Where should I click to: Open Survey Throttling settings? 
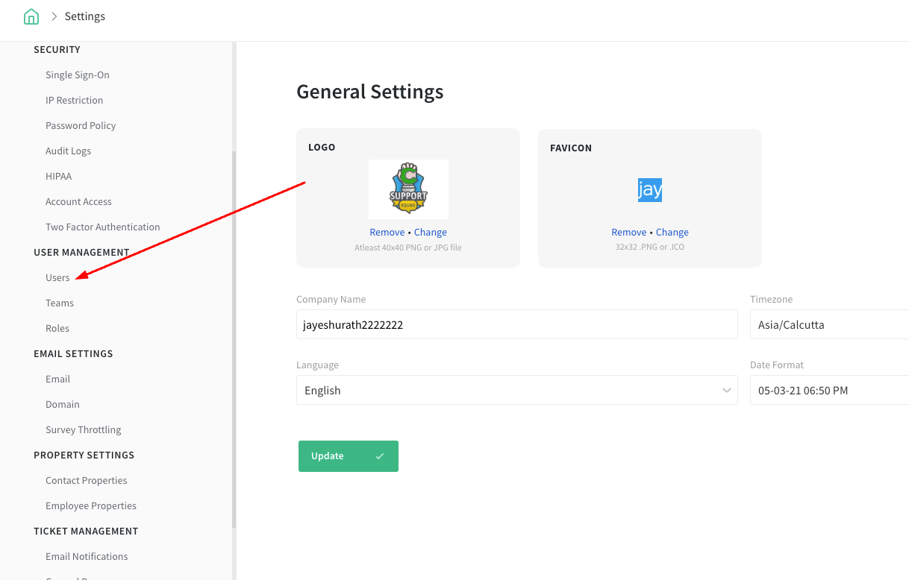tap(84, 429)
